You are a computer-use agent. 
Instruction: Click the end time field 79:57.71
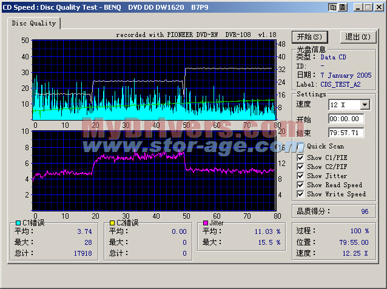coord(346,133)
